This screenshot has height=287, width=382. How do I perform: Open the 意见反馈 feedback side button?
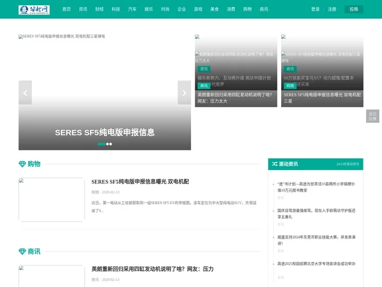372,116
